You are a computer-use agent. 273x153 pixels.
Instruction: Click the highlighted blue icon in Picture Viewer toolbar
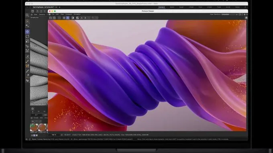[x=68, y=18]
